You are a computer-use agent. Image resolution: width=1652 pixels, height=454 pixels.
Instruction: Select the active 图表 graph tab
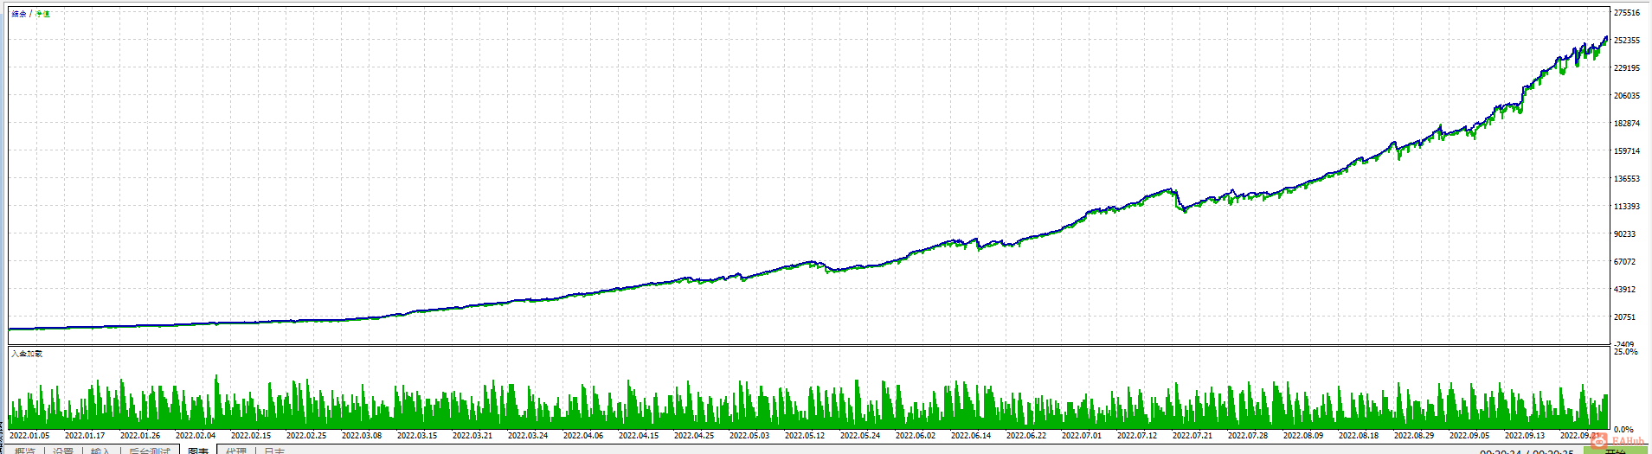pos(198,451)
